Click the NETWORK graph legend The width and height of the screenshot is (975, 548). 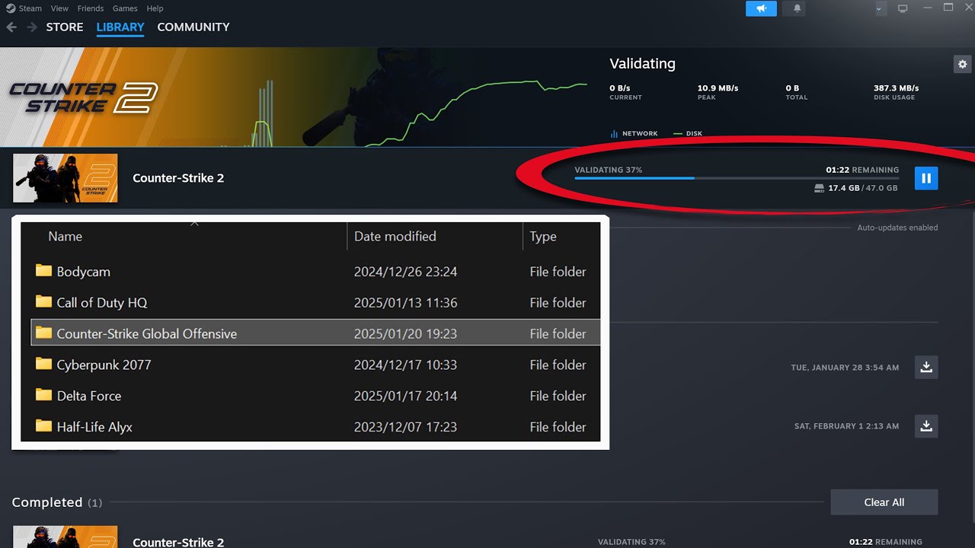click(634, 134)
